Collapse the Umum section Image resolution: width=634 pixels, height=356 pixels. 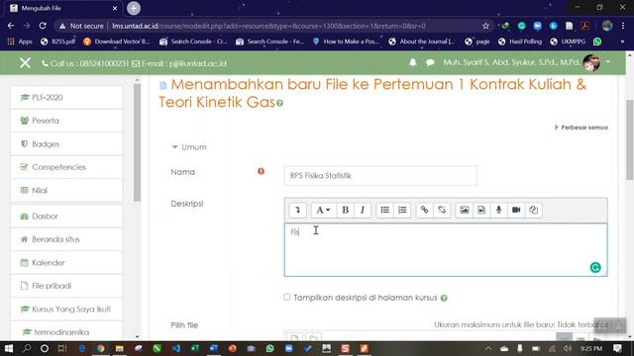[x=189, y=147]
